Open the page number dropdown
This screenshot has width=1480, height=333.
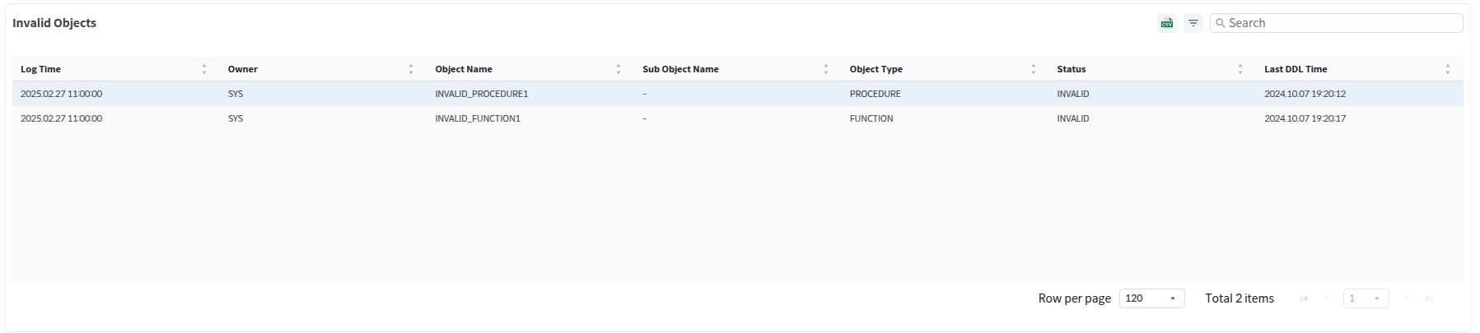coord(1366,298)
